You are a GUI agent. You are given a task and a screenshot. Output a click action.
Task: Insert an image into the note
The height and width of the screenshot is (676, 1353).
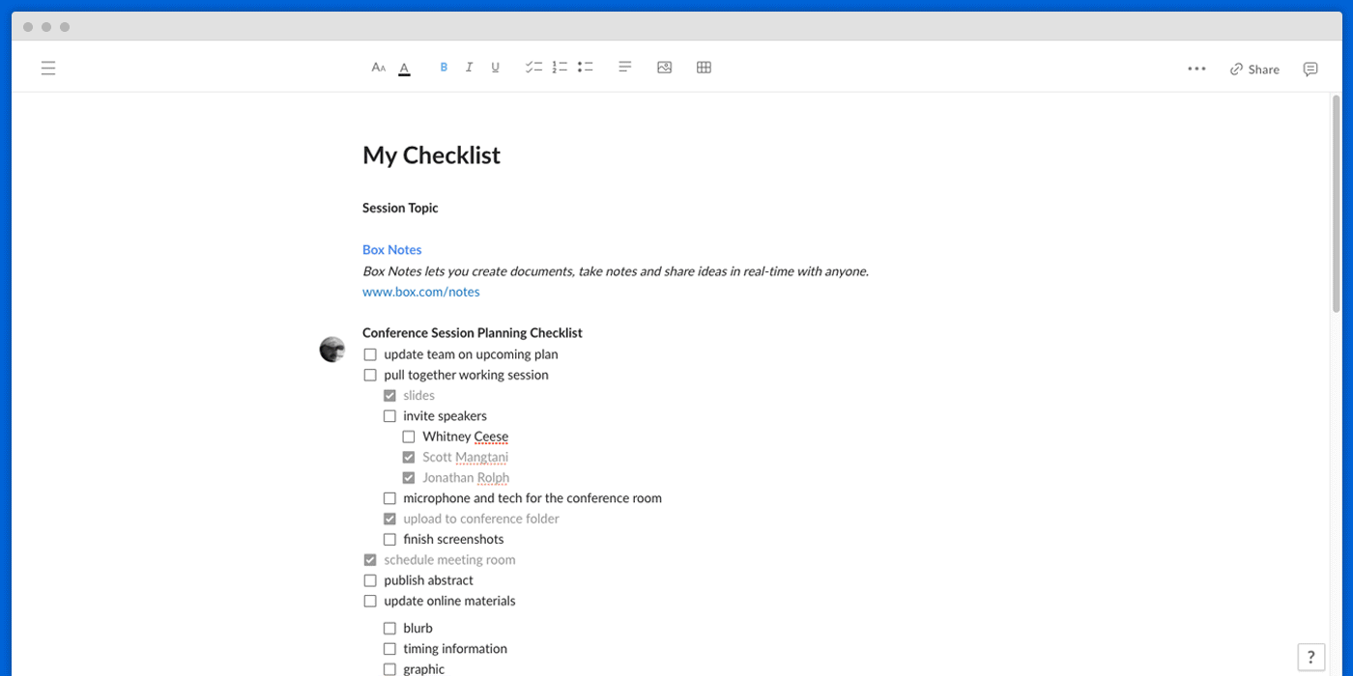(x=664, y=68)
